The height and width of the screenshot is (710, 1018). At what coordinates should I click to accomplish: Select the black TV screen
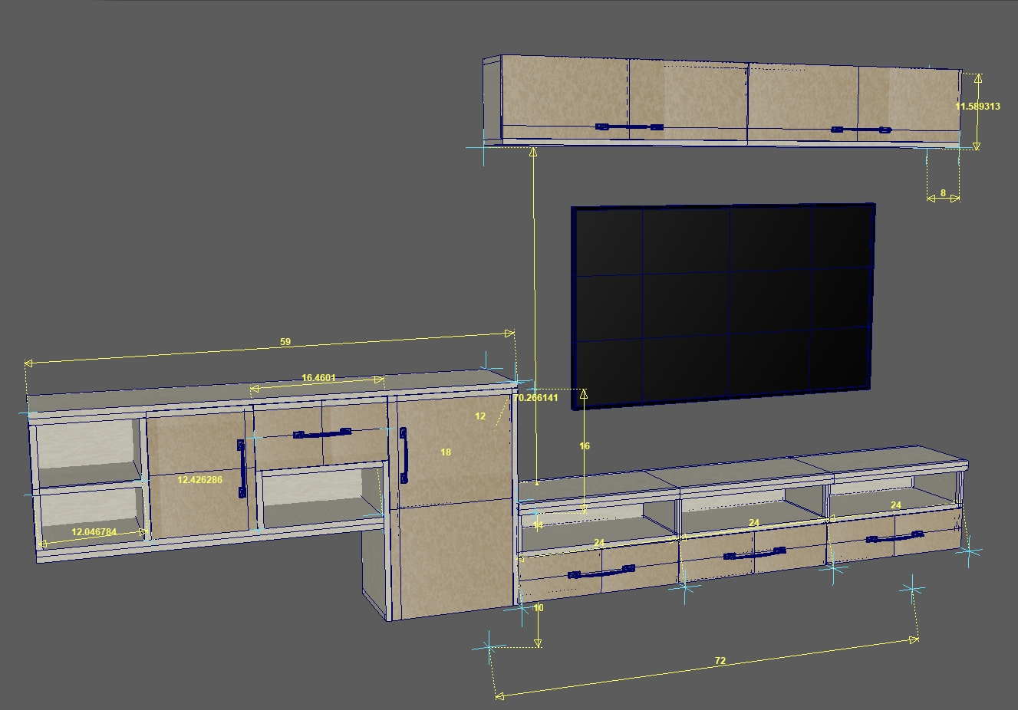click(x=723, y=304)
